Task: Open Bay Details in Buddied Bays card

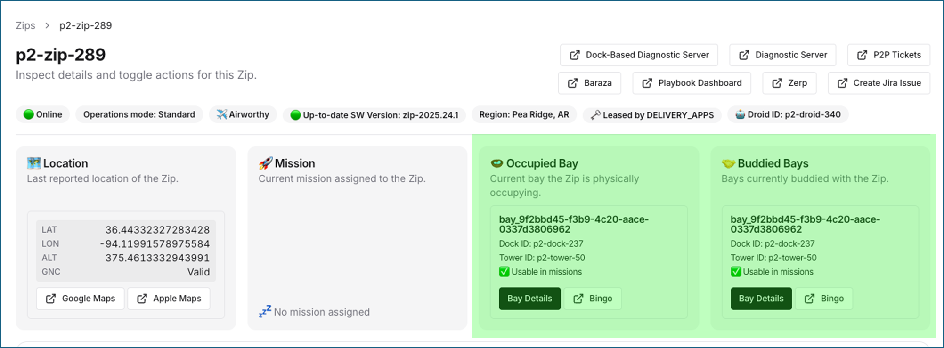Action: [x=761, y=299]
